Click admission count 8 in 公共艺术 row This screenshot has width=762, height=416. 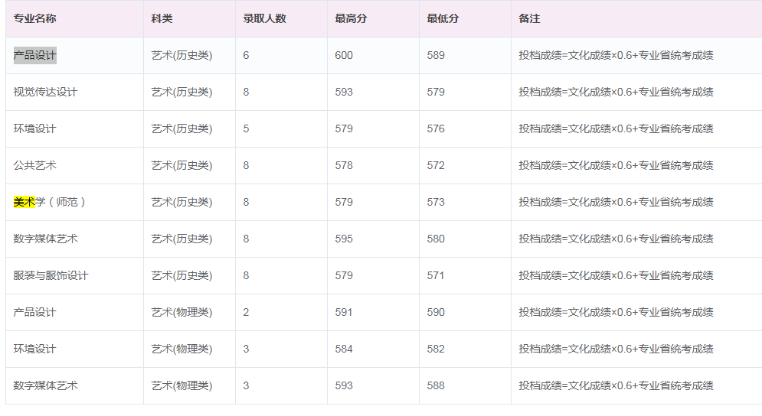click(x=246, y=165)
